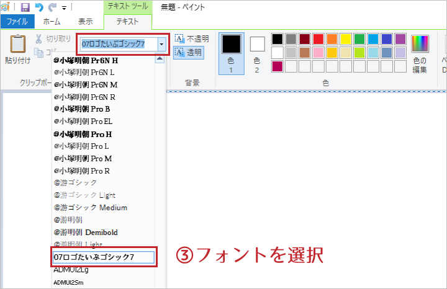Click the font name input field

pos(118,45)
